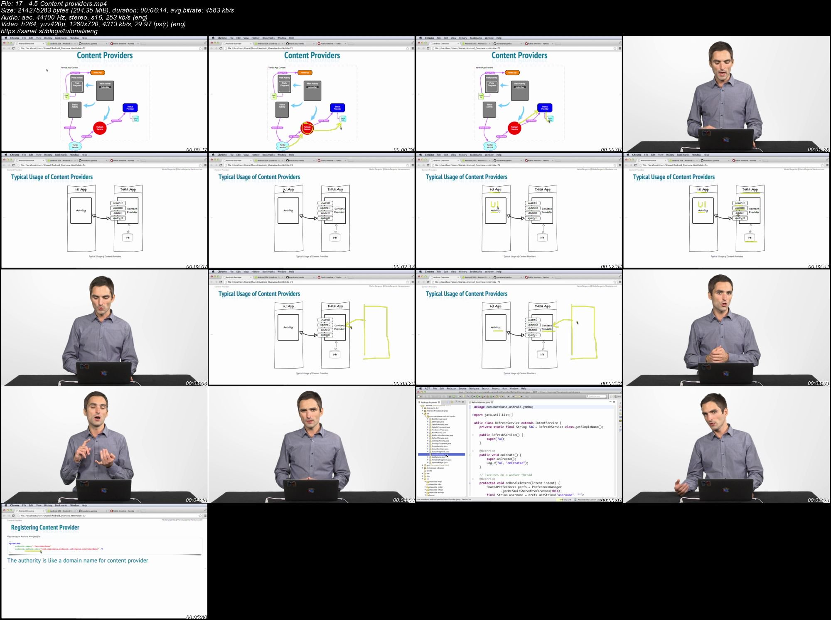Open the Project menu in ADT frame
Screen dimensions: 831x620
496,388
